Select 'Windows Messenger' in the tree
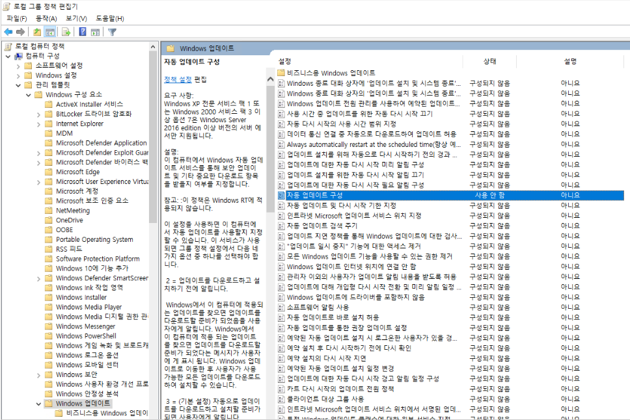The image size is (630, 420). (85, 326)
